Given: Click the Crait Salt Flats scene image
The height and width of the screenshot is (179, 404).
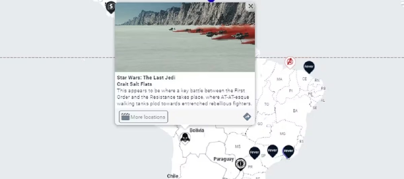Looking at the screenshot, I should point(185,37).
